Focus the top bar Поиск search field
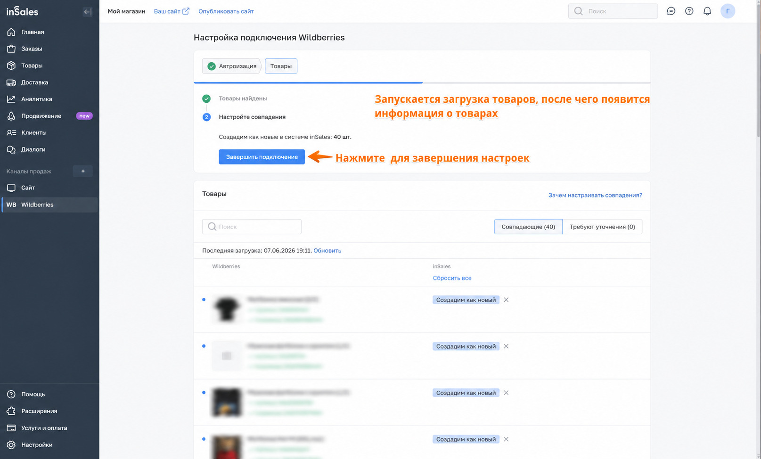Viewport: 761px width, 459px height. (x=613, y=11)
